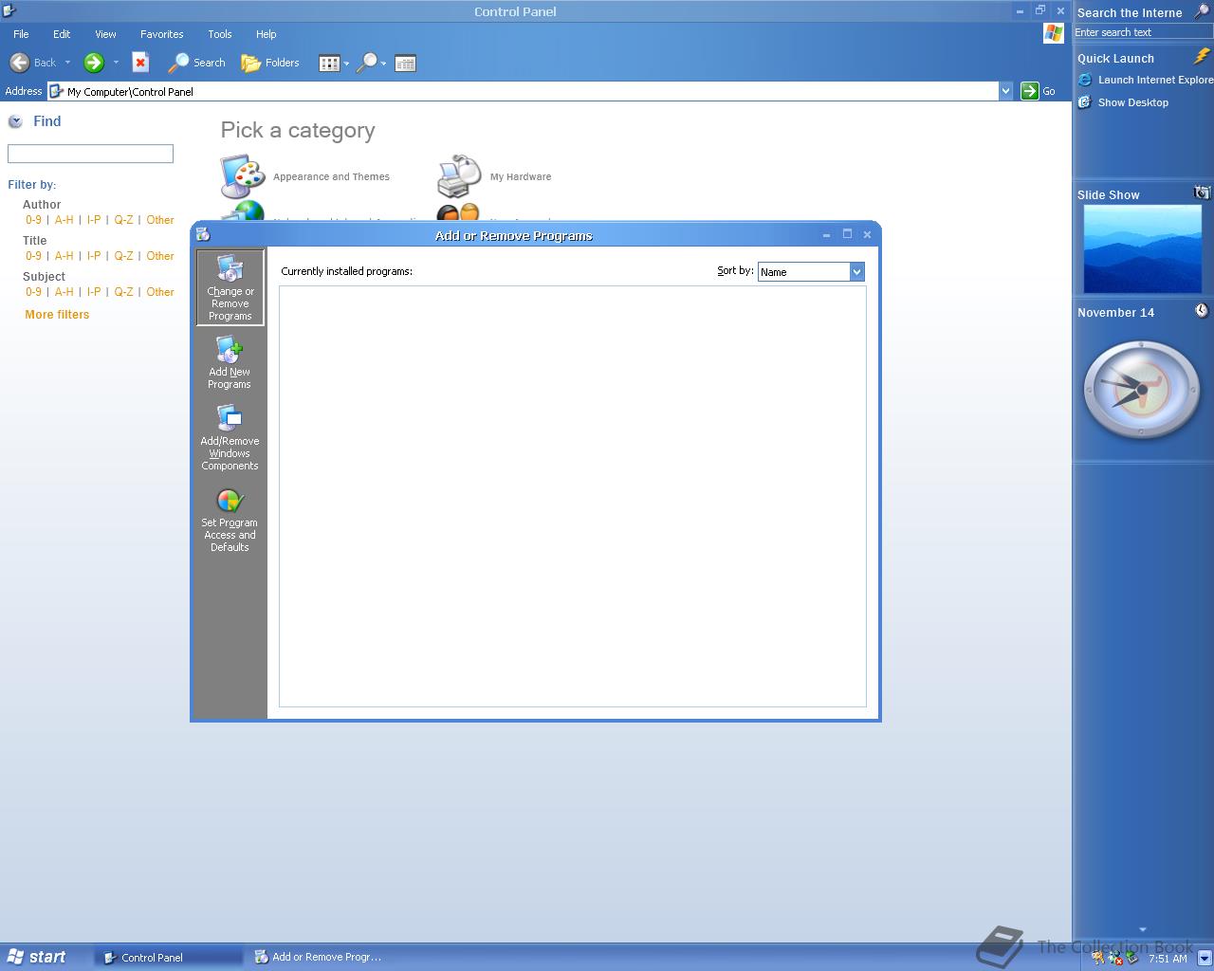This screenshot has height=971, width=1214.
Task: Select Add New Programs
Action: click(x=230, y=363)
